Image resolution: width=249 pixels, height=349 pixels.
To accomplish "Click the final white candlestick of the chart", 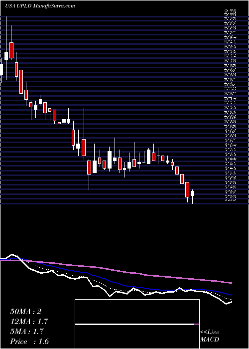I will click(x=192, y=193).
